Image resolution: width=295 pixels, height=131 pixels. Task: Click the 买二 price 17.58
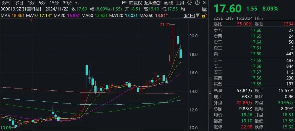tap(256, 66)
